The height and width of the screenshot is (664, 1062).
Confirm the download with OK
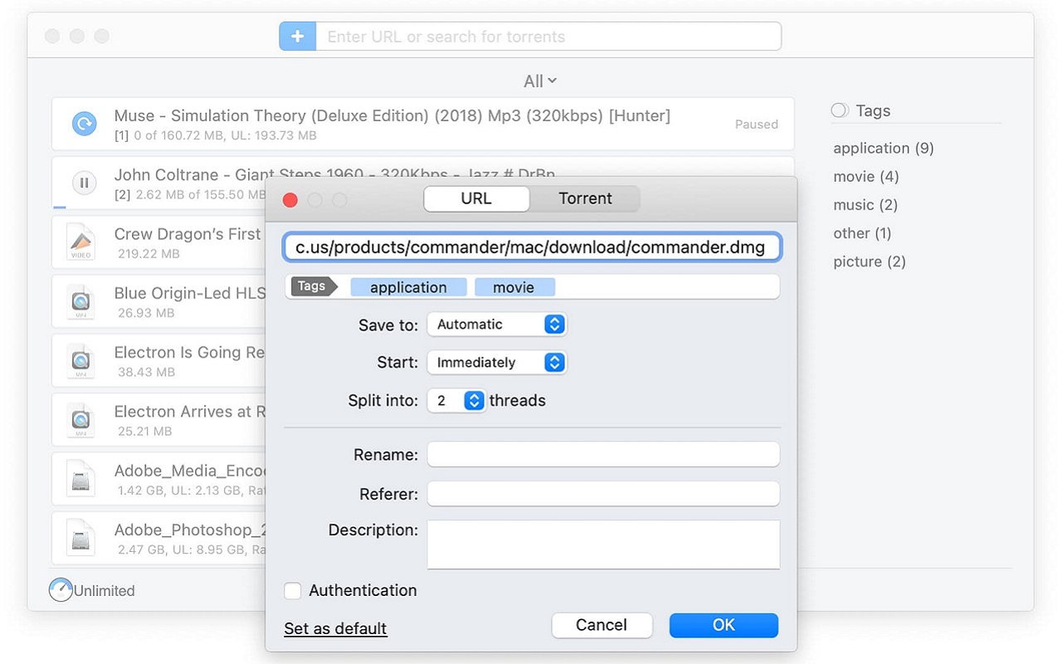coord(723,625)
